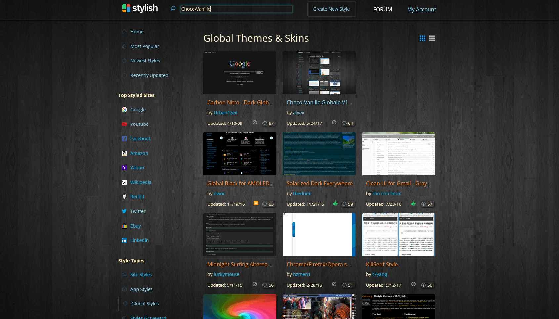
Task: Open Choco-Vanille Globale V1 style title
Action: pyautogui.click(x=319, y=102)
